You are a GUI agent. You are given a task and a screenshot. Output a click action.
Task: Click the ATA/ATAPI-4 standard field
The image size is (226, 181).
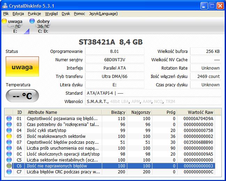point(153,93)
